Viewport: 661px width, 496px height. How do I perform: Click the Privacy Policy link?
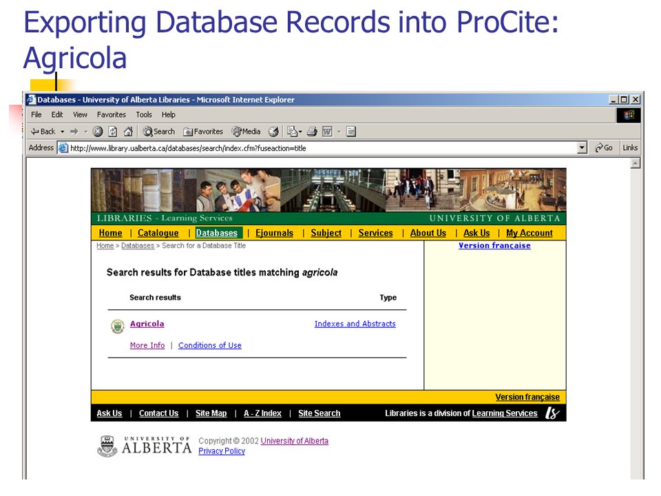click(222, 451)
